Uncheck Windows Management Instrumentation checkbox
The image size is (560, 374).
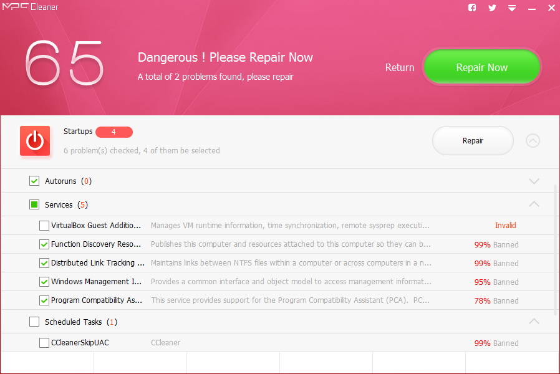[44, 282]
